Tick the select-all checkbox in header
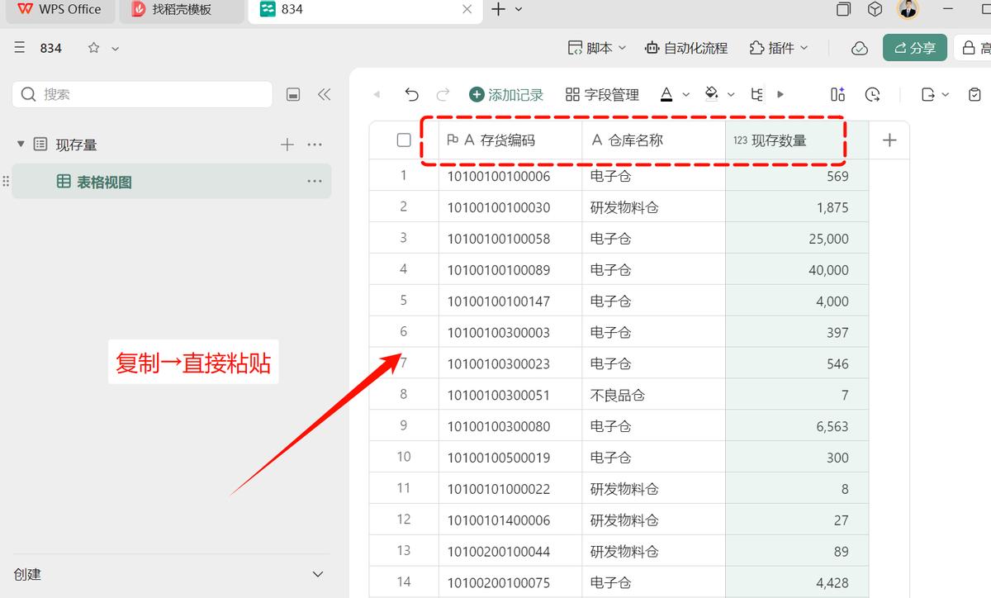 click(404, 140)
